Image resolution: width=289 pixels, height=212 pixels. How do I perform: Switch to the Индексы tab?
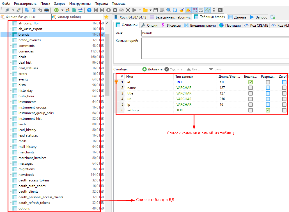coord(171,26)
